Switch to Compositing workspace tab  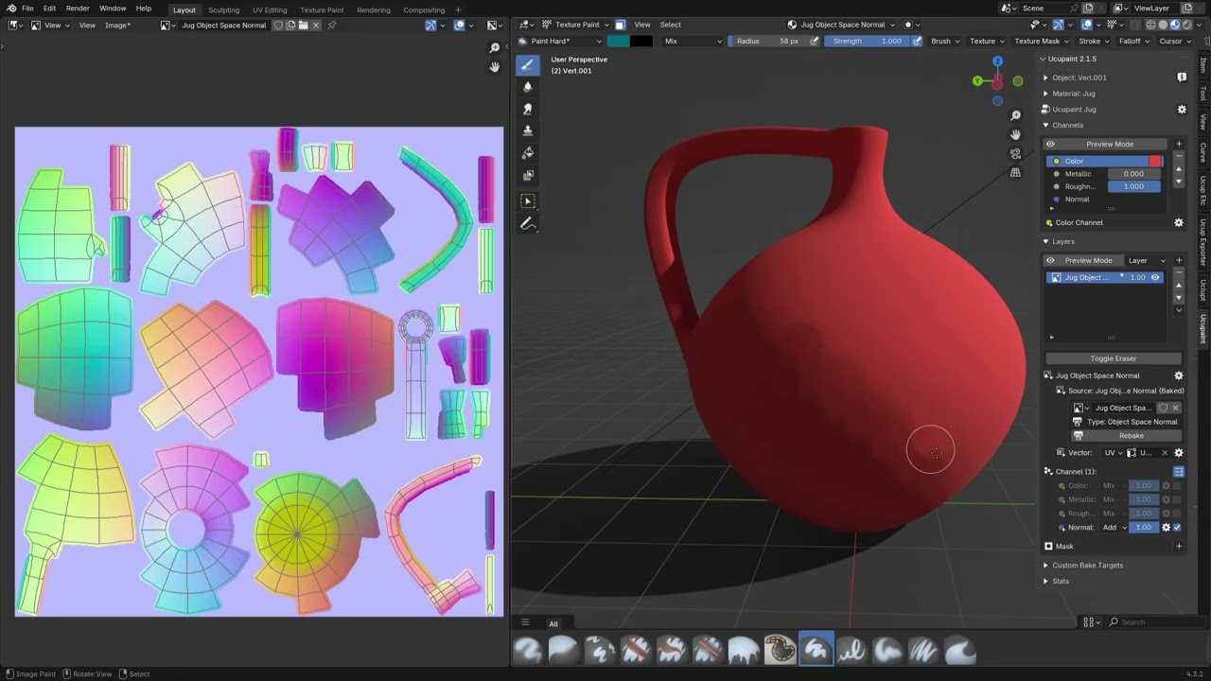point(424,9)
